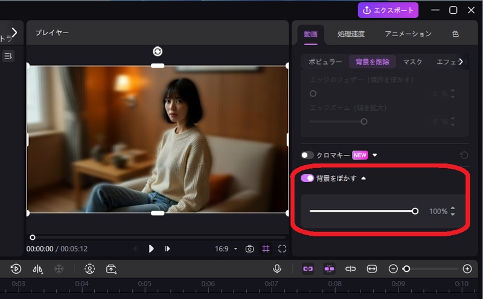Click the エクスポート export button

tap(388, 10)
